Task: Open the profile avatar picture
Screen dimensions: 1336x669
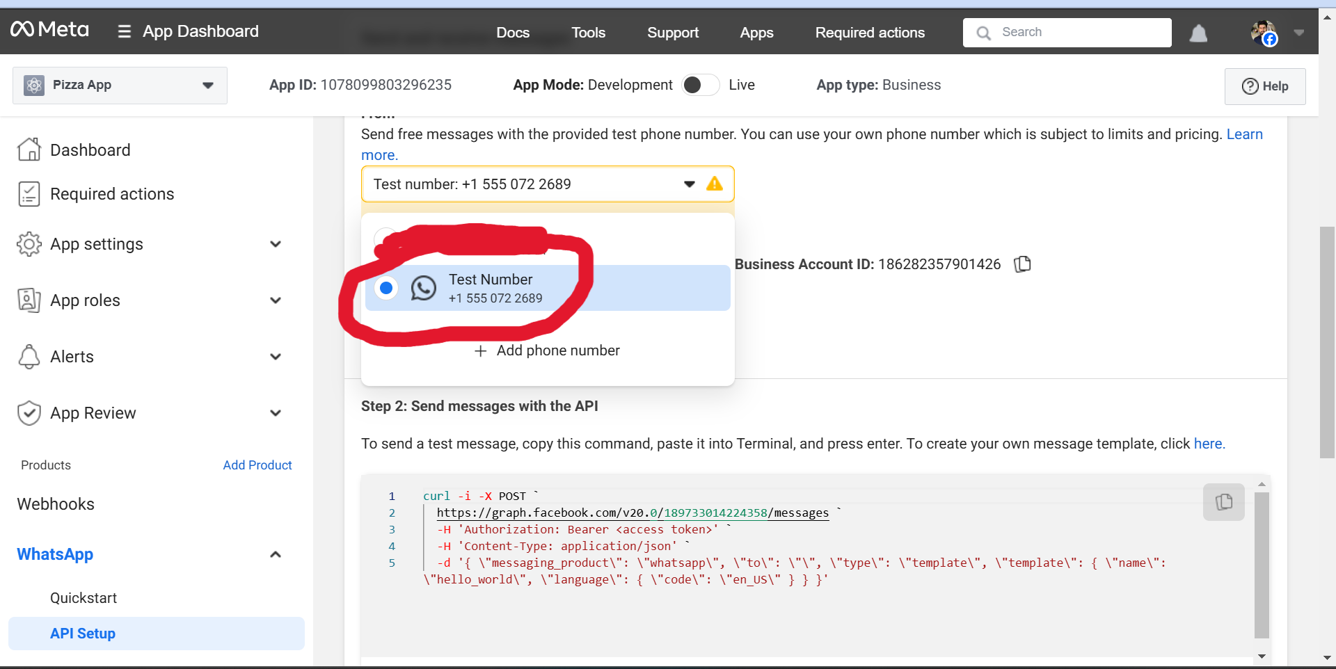Action: (1263, 32)
